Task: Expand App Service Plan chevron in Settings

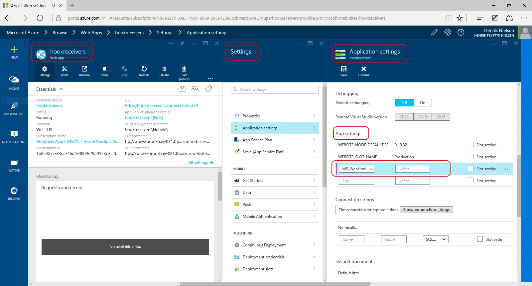Action: coord(314,140)
